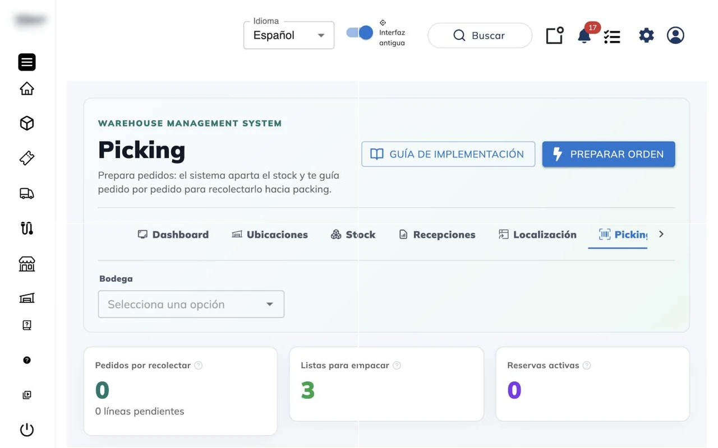Click the '0 líneas pendientes' text

pos(140,412)
